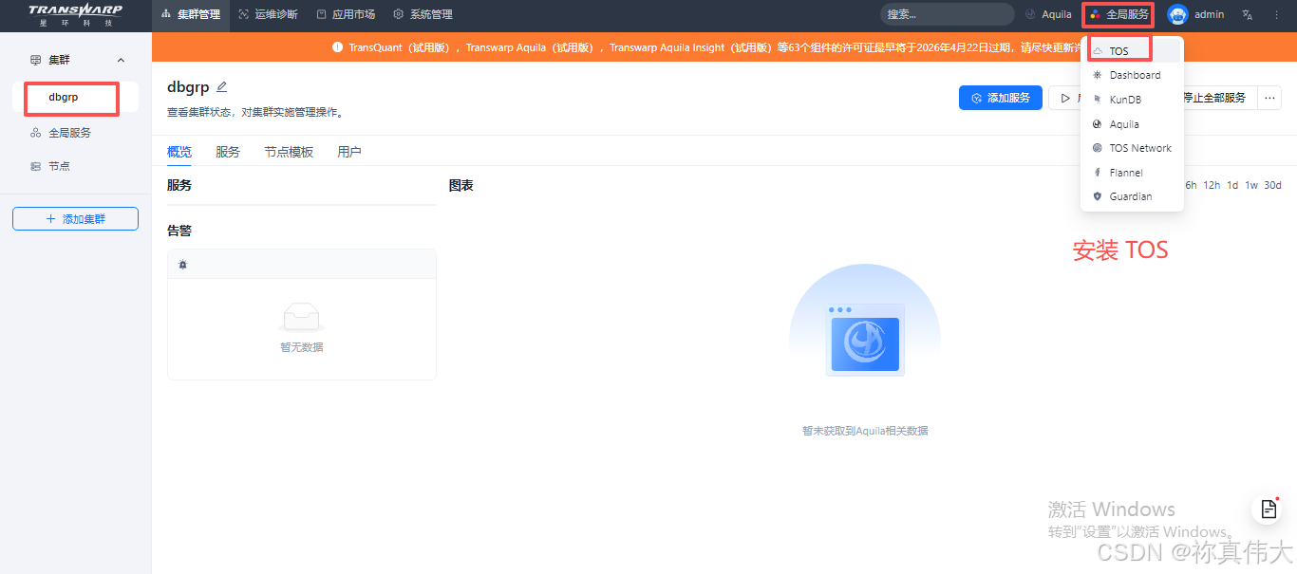Switch to the 服务 tab

pos(228,152)
